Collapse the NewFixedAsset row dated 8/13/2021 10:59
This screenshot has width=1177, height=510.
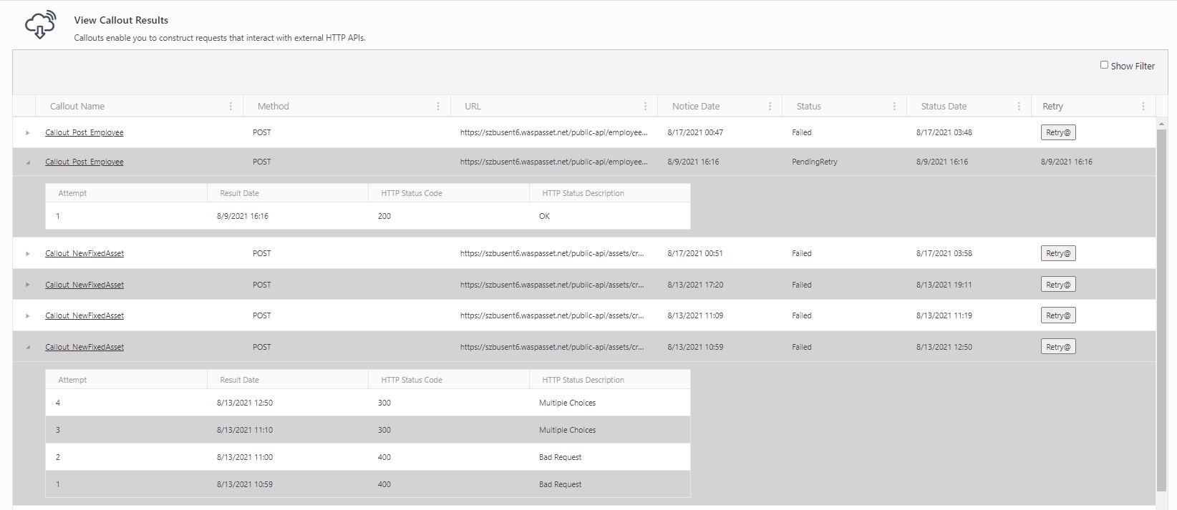[28, 347]
